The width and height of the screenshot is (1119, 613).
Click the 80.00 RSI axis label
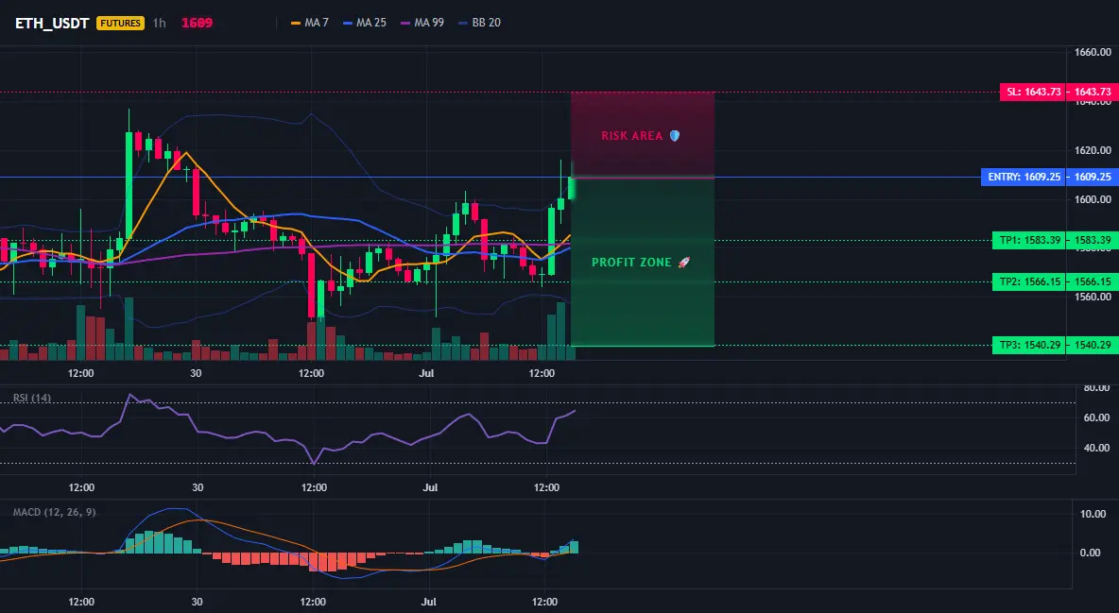[x=1097, y=388]
